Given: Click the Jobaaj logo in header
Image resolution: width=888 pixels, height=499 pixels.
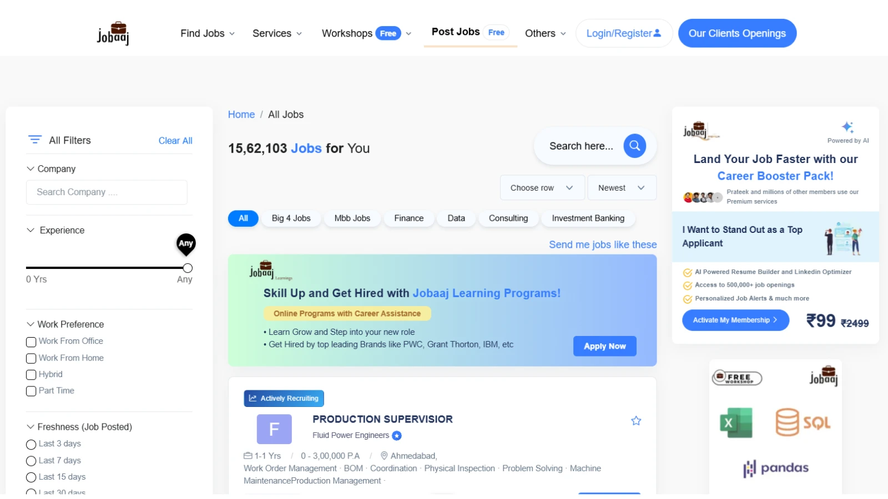Looking at the screenshot, I should pyautogui.click(x=113, y=33).
